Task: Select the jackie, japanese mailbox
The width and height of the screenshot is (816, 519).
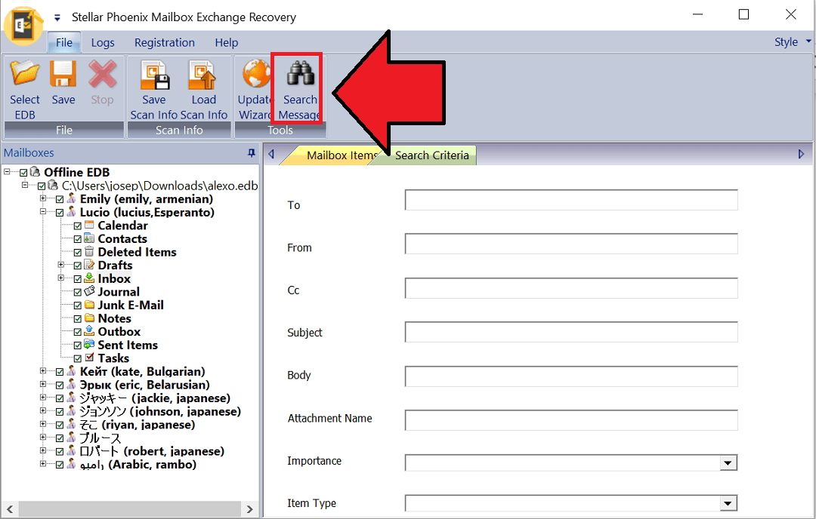Action: pos(155,398)
